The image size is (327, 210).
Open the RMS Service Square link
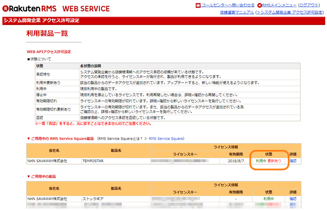(166, 139)
